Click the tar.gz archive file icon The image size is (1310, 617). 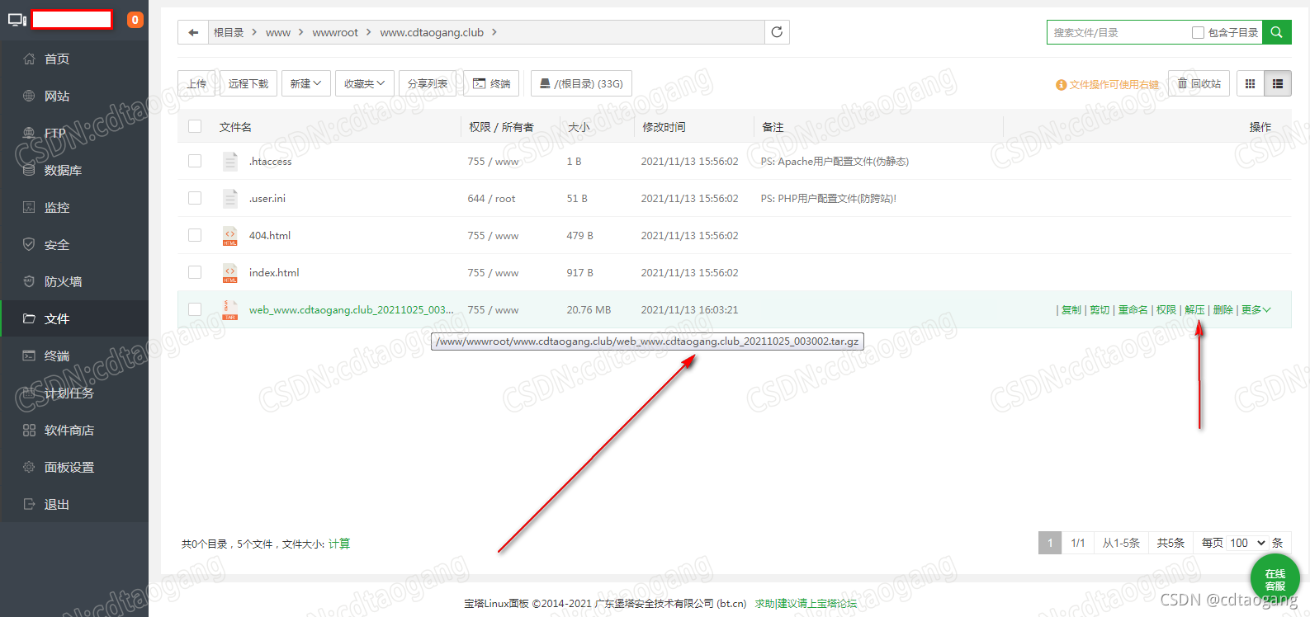[230, 310]
